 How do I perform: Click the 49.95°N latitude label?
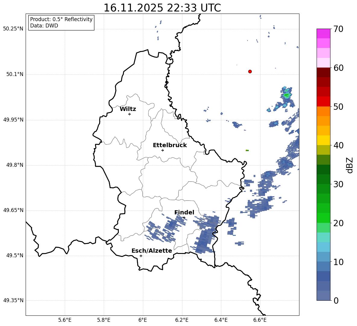coord(13,119)
